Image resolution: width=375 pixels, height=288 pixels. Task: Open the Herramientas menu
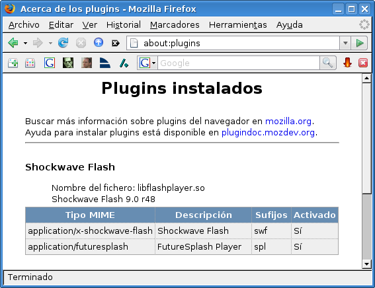click(x=237, y=25)
